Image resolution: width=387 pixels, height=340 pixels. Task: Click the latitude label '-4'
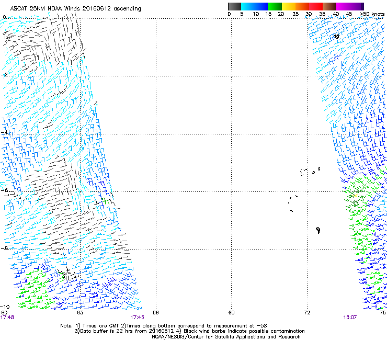[4, 132]
